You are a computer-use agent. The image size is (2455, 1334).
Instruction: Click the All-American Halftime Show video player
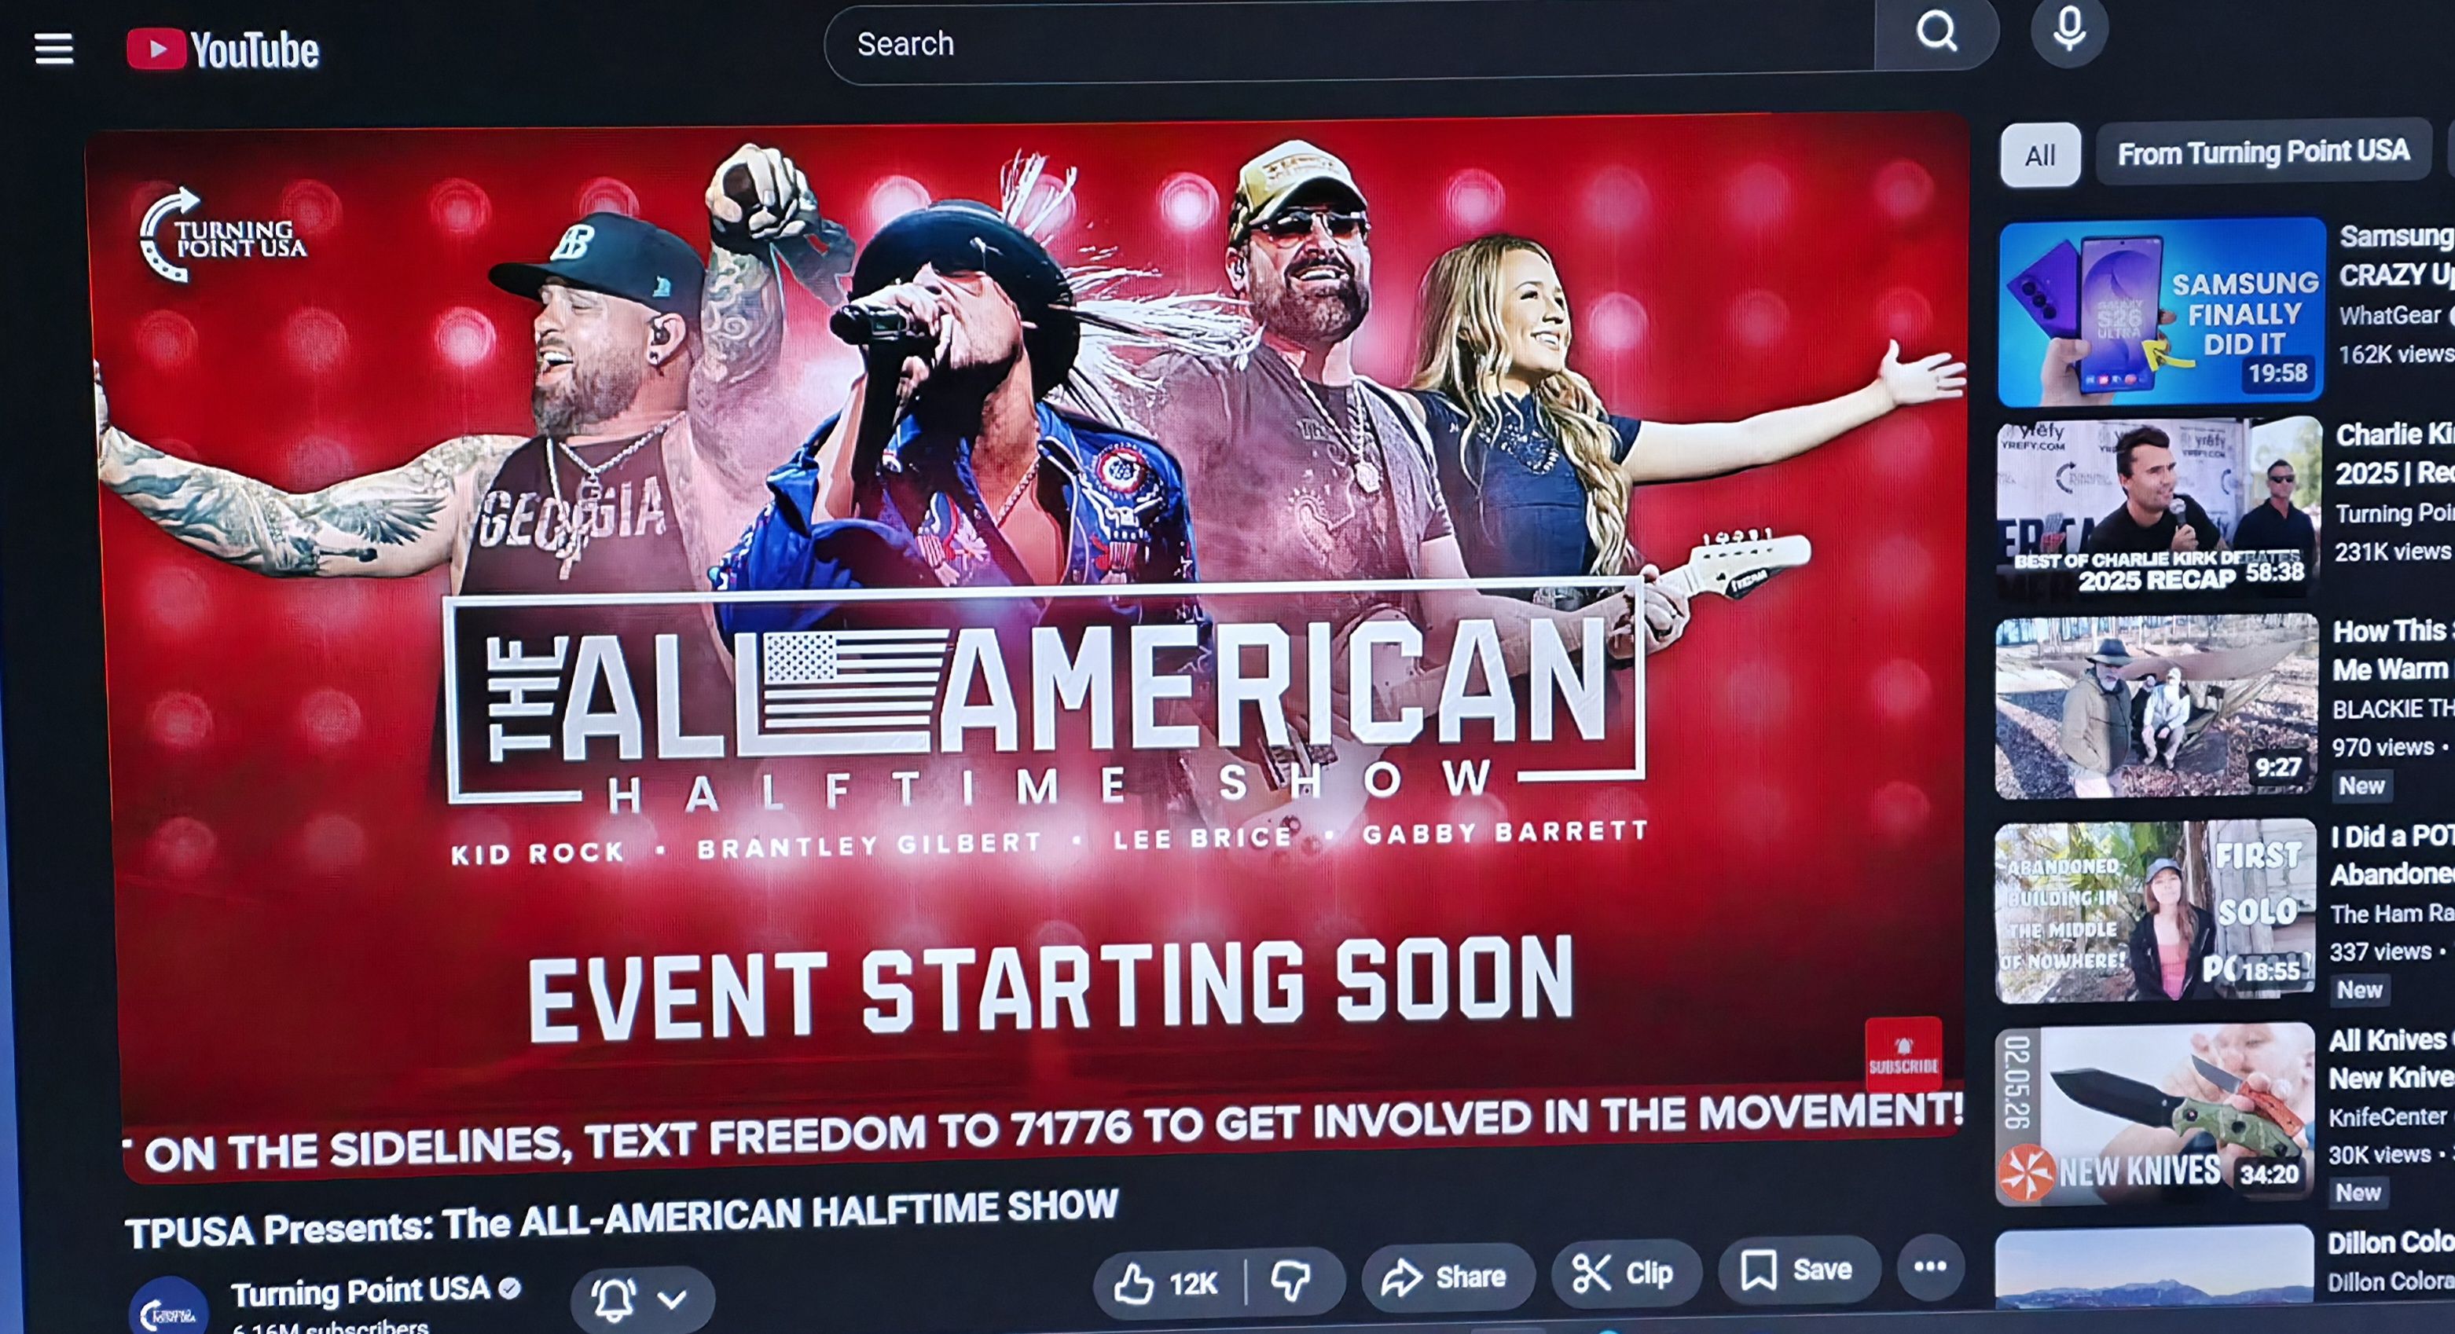(x=1029, y=648)
